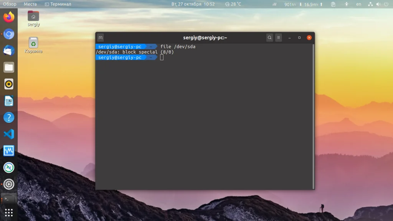The image size is (393, 221).
Task: Launch Chromium browser from the dock
Action: pyautogui.click(x=8, y=34)
